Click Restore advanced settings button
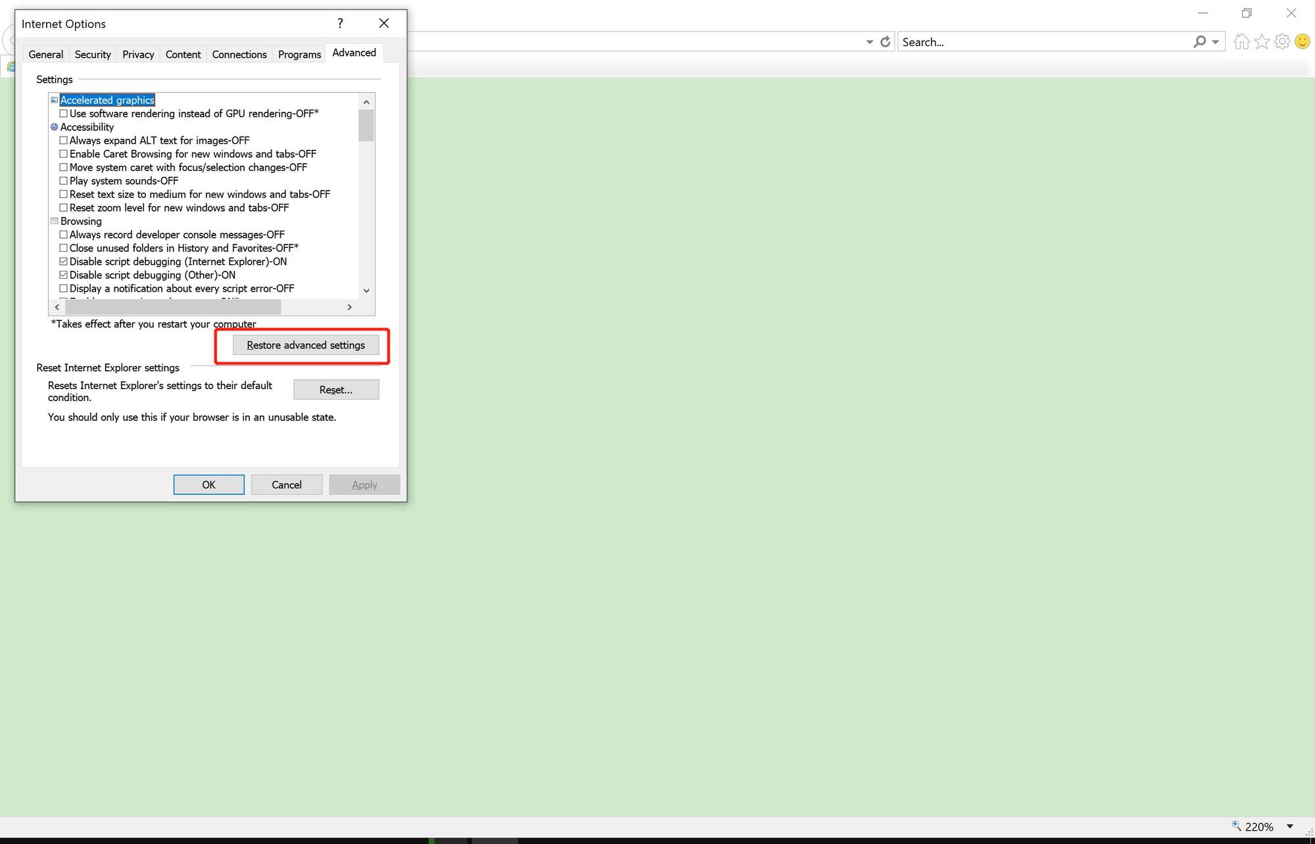Viewport: 1315px width, 844px height. click(x=306, y=345)
